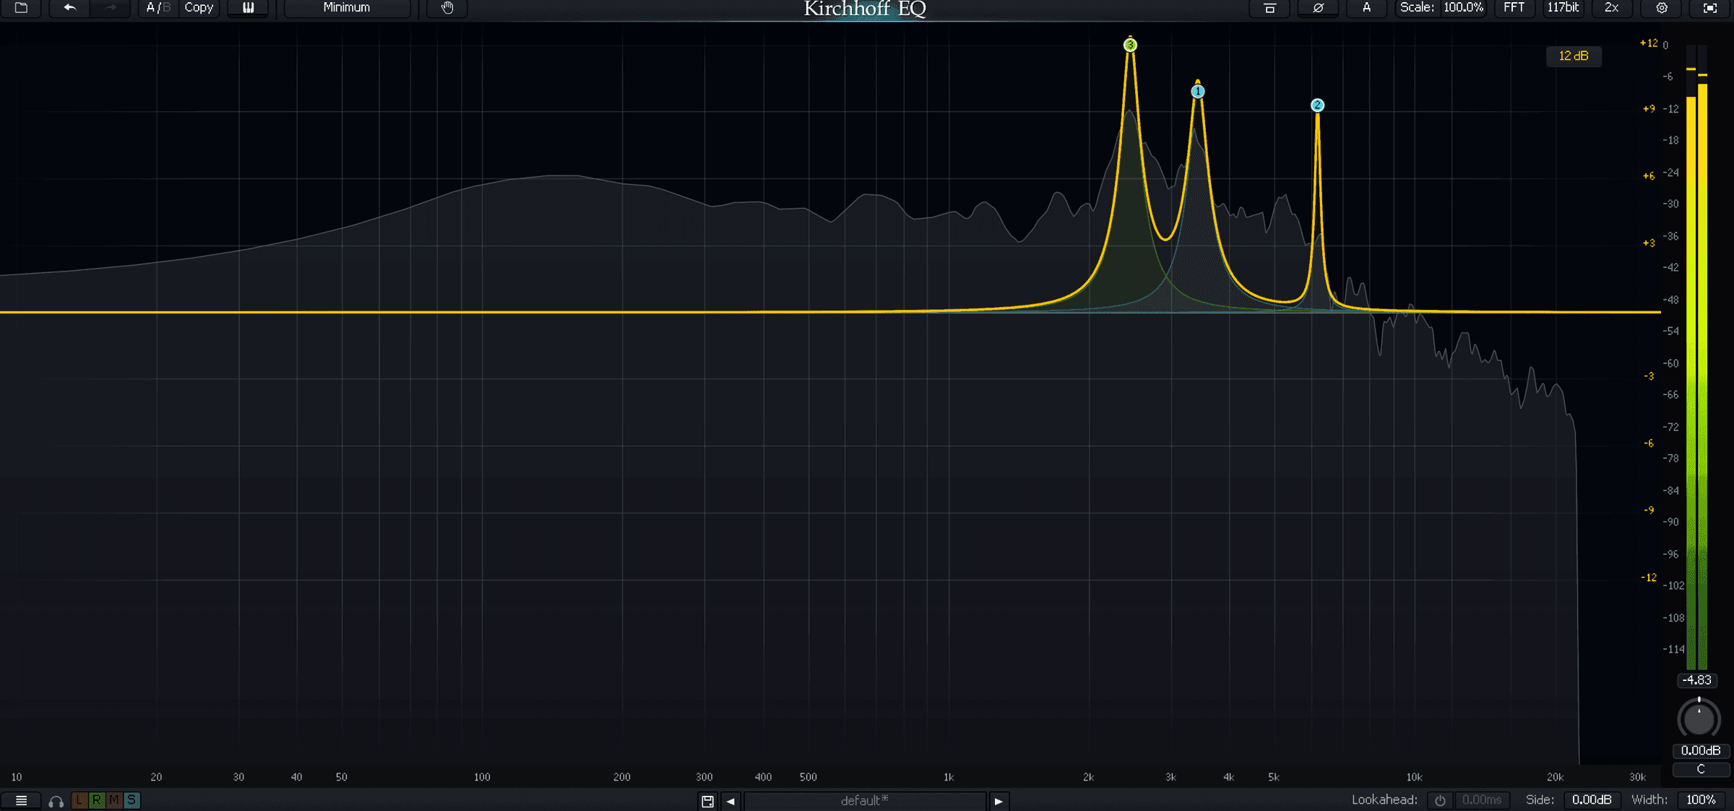Toggle the phase invert icon
1734x811 pixels.
click(1318, 8)
